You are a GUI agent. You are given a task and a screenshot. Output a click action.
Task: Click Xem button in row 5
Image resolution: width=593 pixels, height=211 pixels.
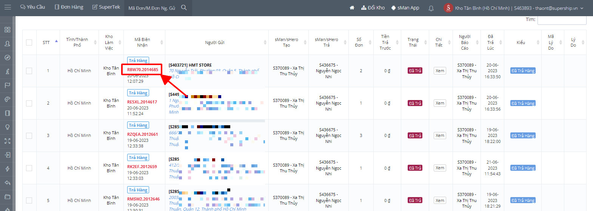tap(440, 200)
